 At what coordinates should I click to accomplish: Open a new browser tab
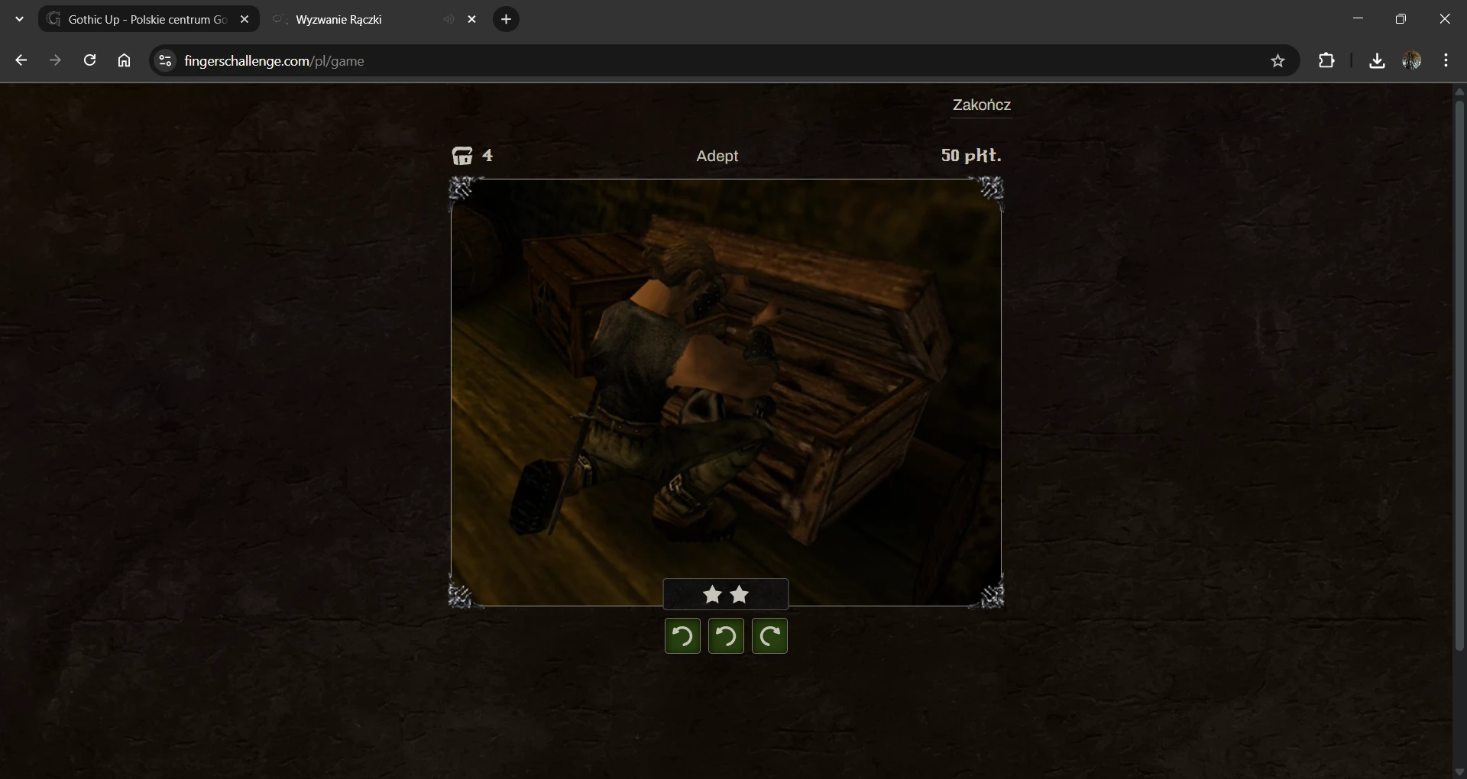[506, 19]
